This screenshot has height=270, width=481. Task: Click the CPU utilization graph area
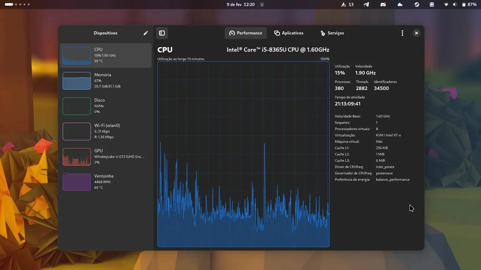pyautogui.click(x=243, y=154)
